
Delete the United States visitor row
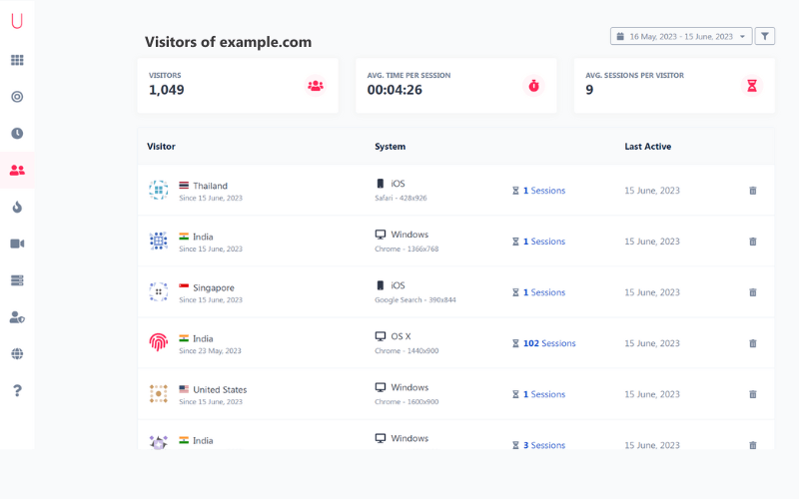click(x=753, y=394)
